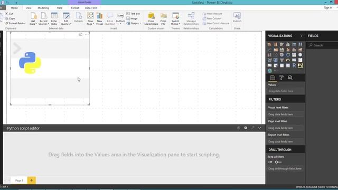Screen dimensions: 338x190
Task: Select the slicer visual
Action: pos(276,65)
